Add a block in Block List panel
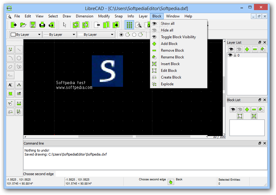276x195 pixels. coord(247,109)
